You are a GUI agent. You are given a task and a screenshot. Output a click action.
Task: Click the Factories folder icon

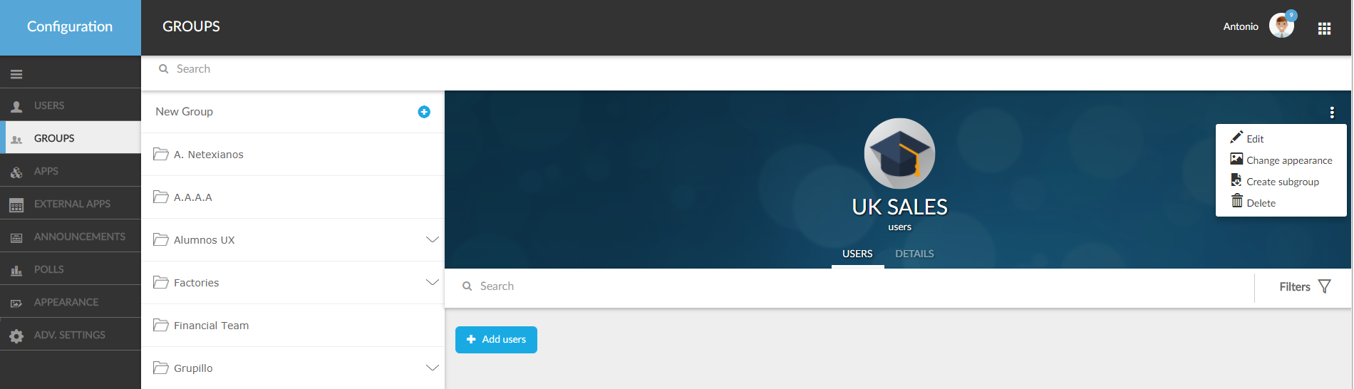point(161,282)
